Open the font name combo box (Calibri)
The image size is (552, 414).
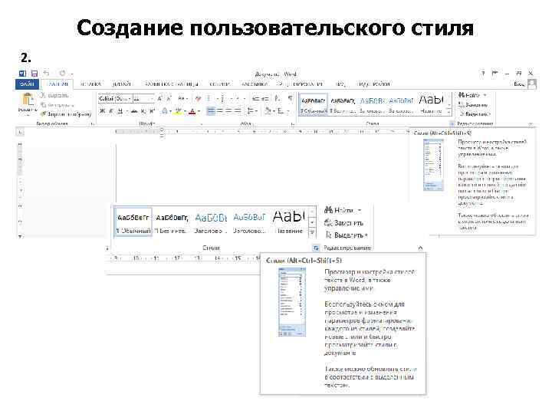115,99
